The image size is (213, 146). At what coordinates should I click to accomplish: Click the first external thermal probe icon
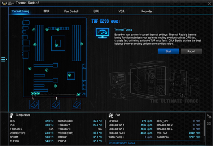tap(34, 105)
